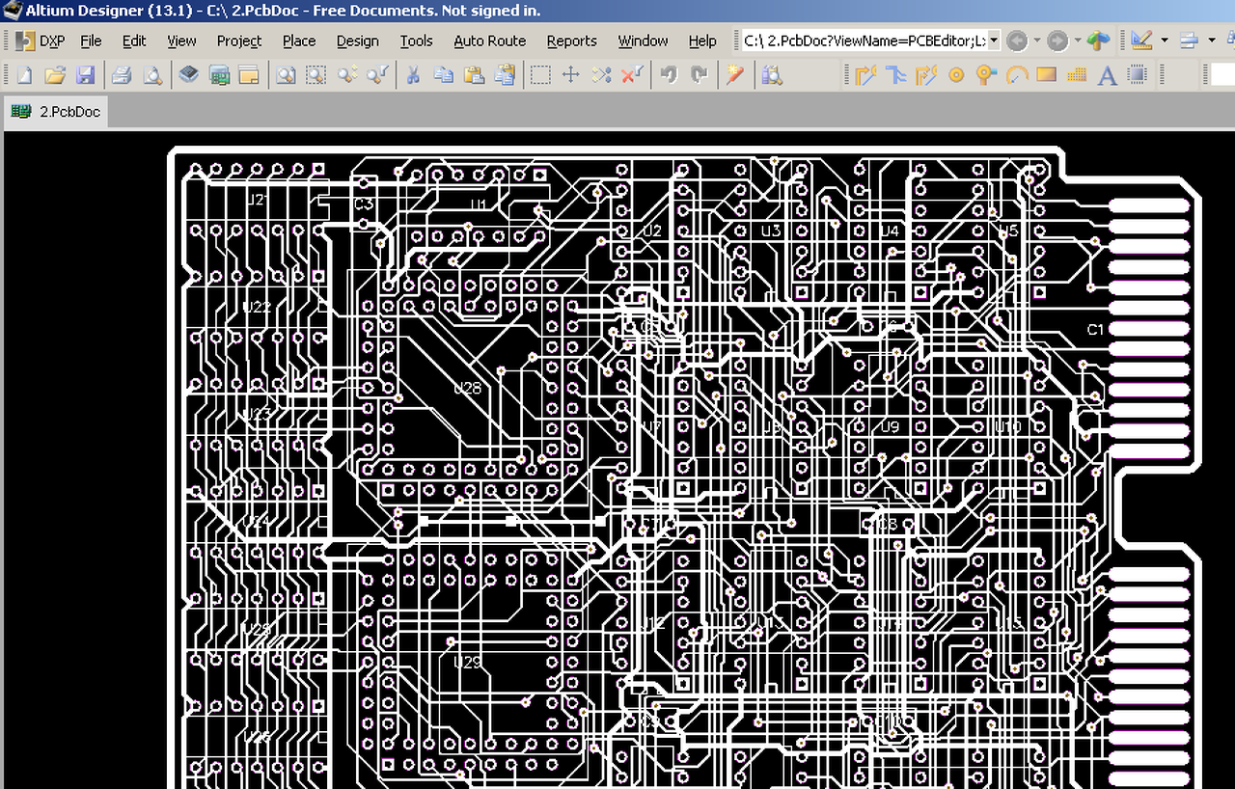Start interactive differential pair routing
The height and width of the screenshot is (789, 1235).
[x=926, y=74]
